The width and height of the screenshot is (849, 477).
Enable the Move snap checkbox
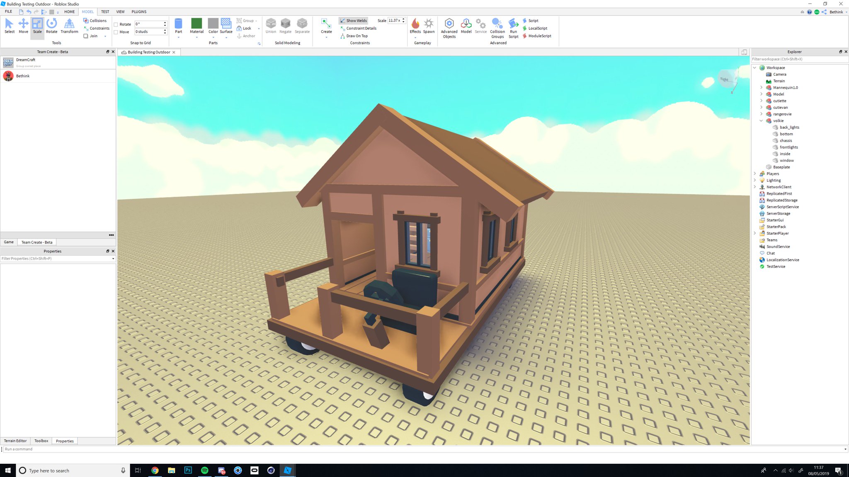[x=116, y=32]
